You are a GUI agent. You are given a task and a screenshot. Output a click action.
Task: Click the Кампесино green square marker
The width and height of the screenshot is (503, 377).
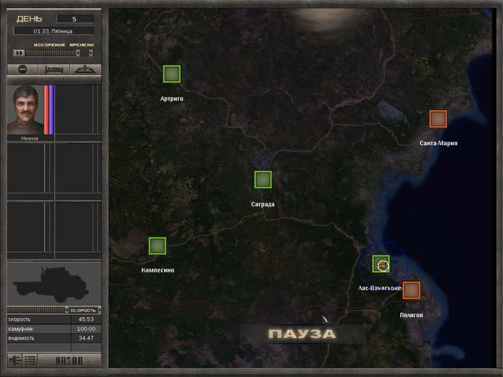(x=157, y=246)
